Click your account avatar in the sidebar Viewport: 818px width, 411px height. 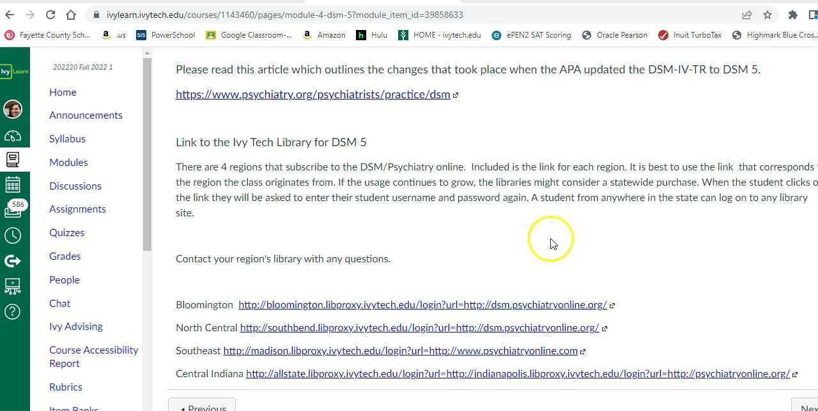pyautogui.click(x=13, y=109)
